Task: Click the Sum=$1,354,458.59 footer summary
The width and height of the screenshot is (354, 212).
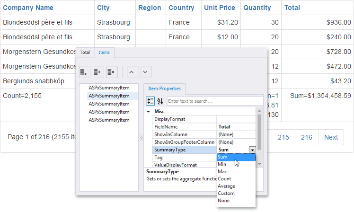Action: coord(320,96)
